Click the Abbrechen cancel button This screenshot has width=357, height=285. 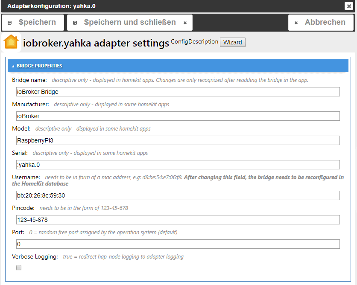[x=321, y=22]
